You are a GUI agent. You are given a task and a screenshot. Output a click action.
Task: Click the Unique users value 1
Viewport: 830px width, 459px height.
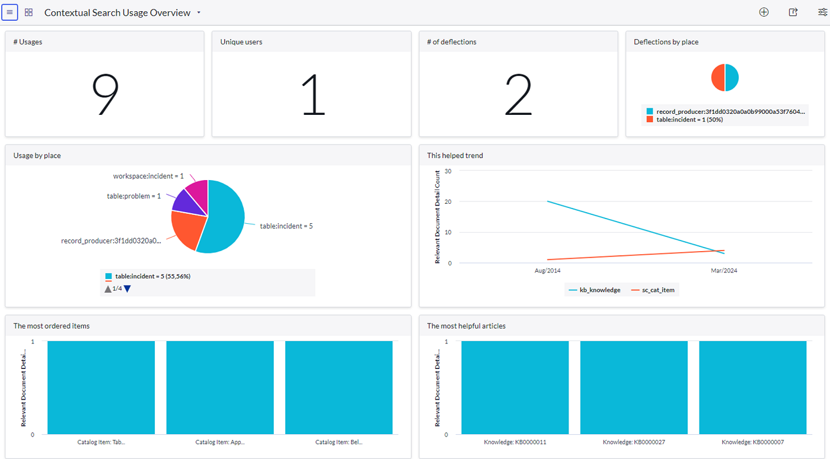313,95
